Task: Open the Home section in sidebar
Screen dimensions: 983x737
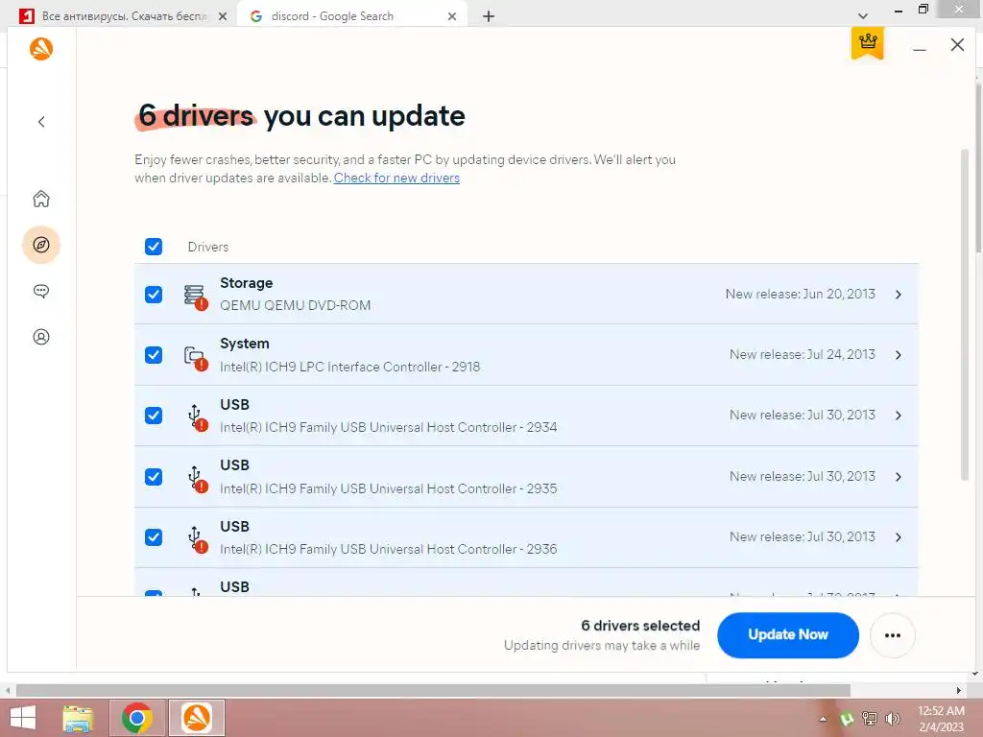Action: [41, 199]
